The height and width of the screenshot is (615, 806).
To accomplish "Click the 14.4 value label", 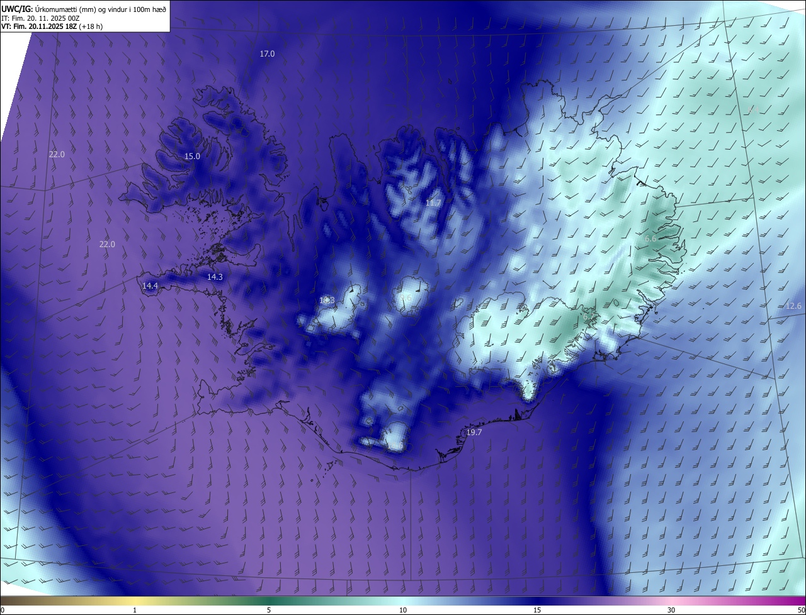I will point(150,286).
